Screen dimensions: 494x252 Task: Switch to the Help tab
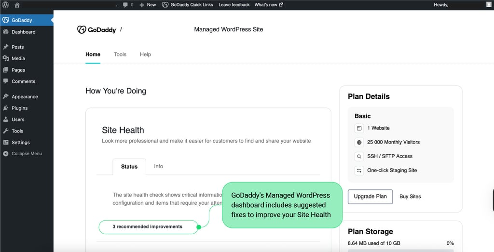pos(145,54)
